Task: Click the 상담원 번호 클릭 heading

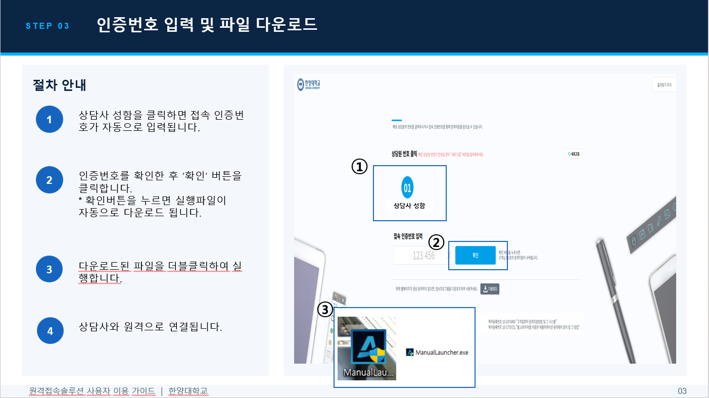Action: pos(404,154)
